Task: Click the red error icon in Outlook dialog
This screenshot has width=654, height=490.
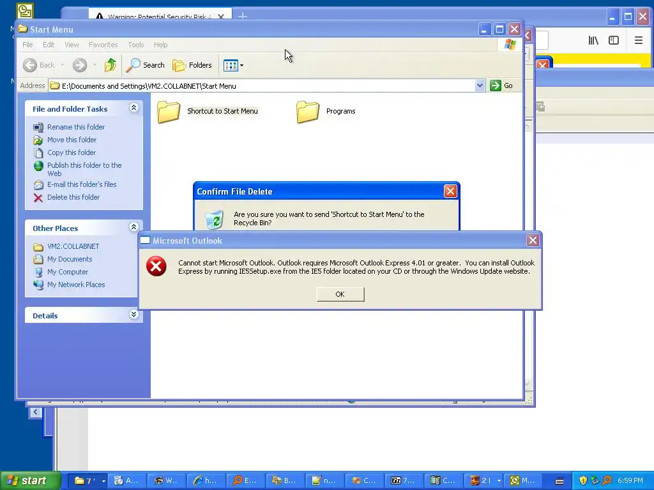Action: pyautogui.click(x=156, y=267)
